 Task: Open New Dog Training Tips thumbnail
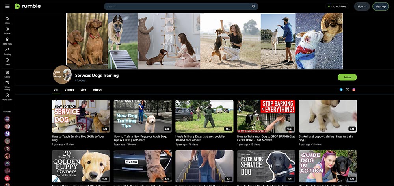coord(143,116)
